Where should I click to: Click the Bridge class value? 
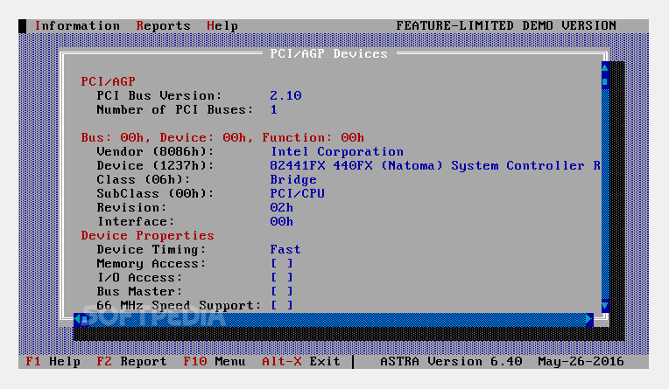[293, 180]
